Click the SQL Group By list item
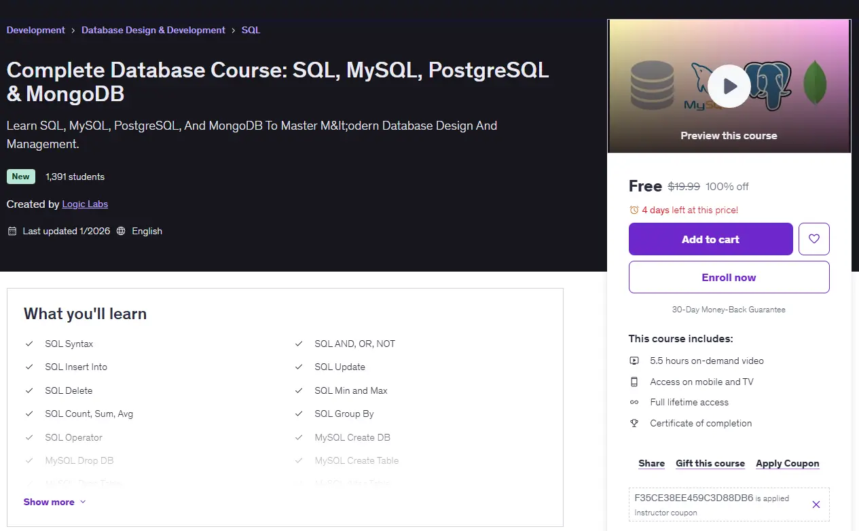 pyautogui.click(x=344, y=414)
